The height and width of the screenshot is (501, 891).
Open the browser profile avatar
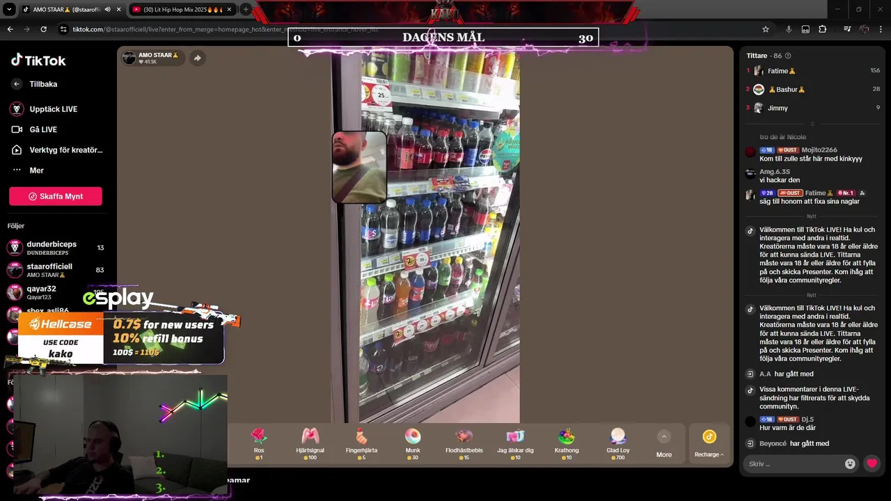[864, 29]
